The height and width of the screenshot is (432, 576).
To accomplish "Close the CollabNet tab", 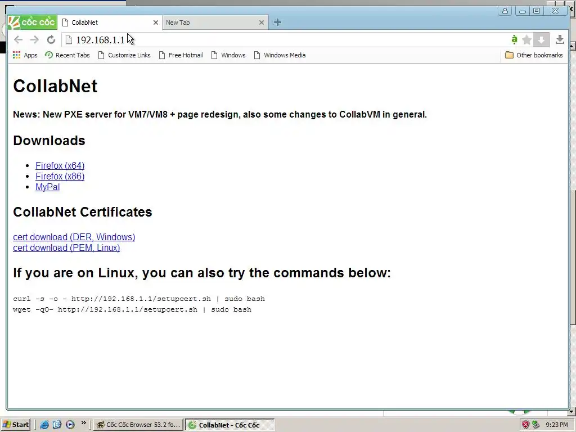I will pos(156,22).
